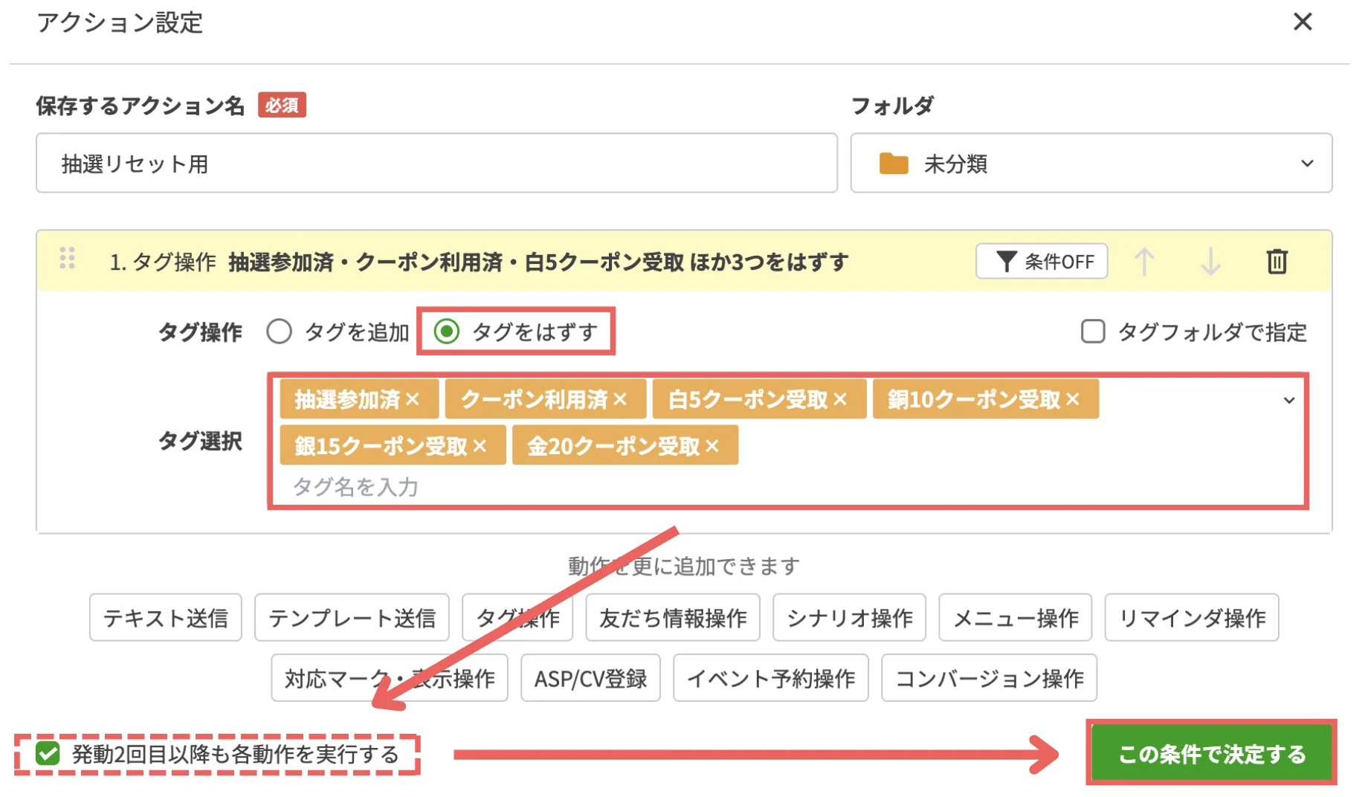Remove the 銀15クーポン受取 tag
The height and width of the screenshot is (797, 1365).
(480, 445)
